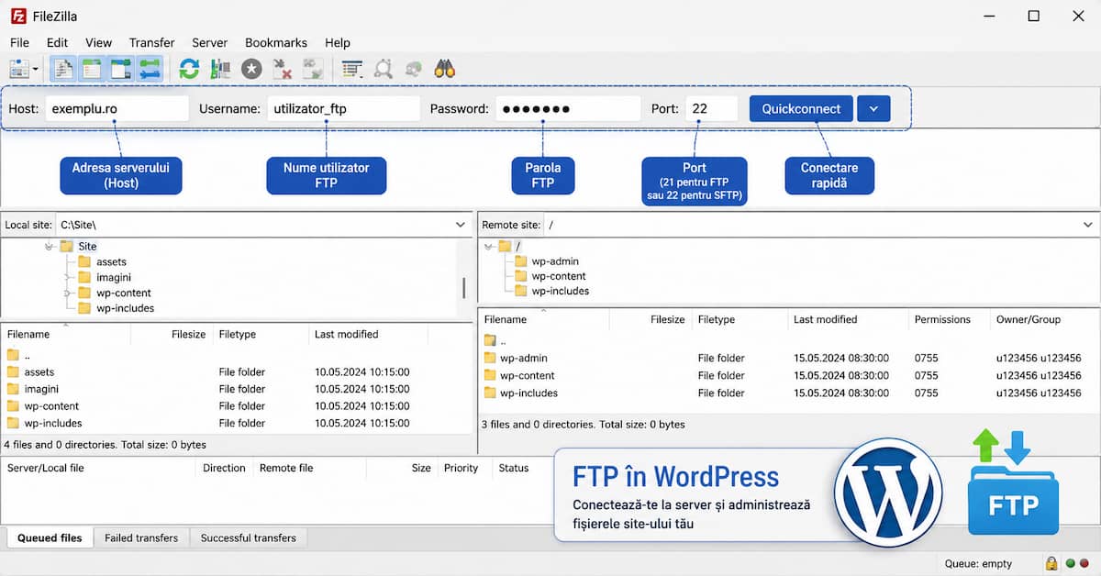Toggle the transfer queue display

pos(150,69)
